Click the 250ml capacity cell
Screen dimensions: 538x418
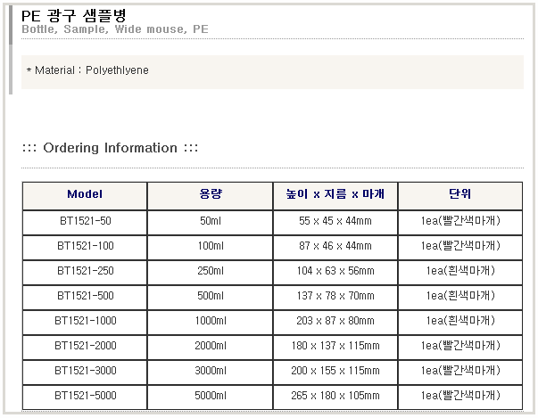(210, 270)
